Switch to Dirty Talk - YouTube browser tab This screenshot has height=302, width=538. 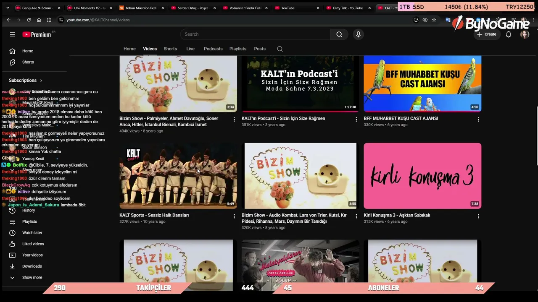tap(349, 8)
